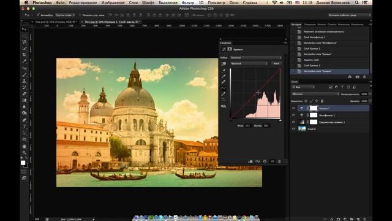The width and height of the screenshot is (392, 221).
Task: Select the Clone Stamp tool
Action: click(24, 81)
